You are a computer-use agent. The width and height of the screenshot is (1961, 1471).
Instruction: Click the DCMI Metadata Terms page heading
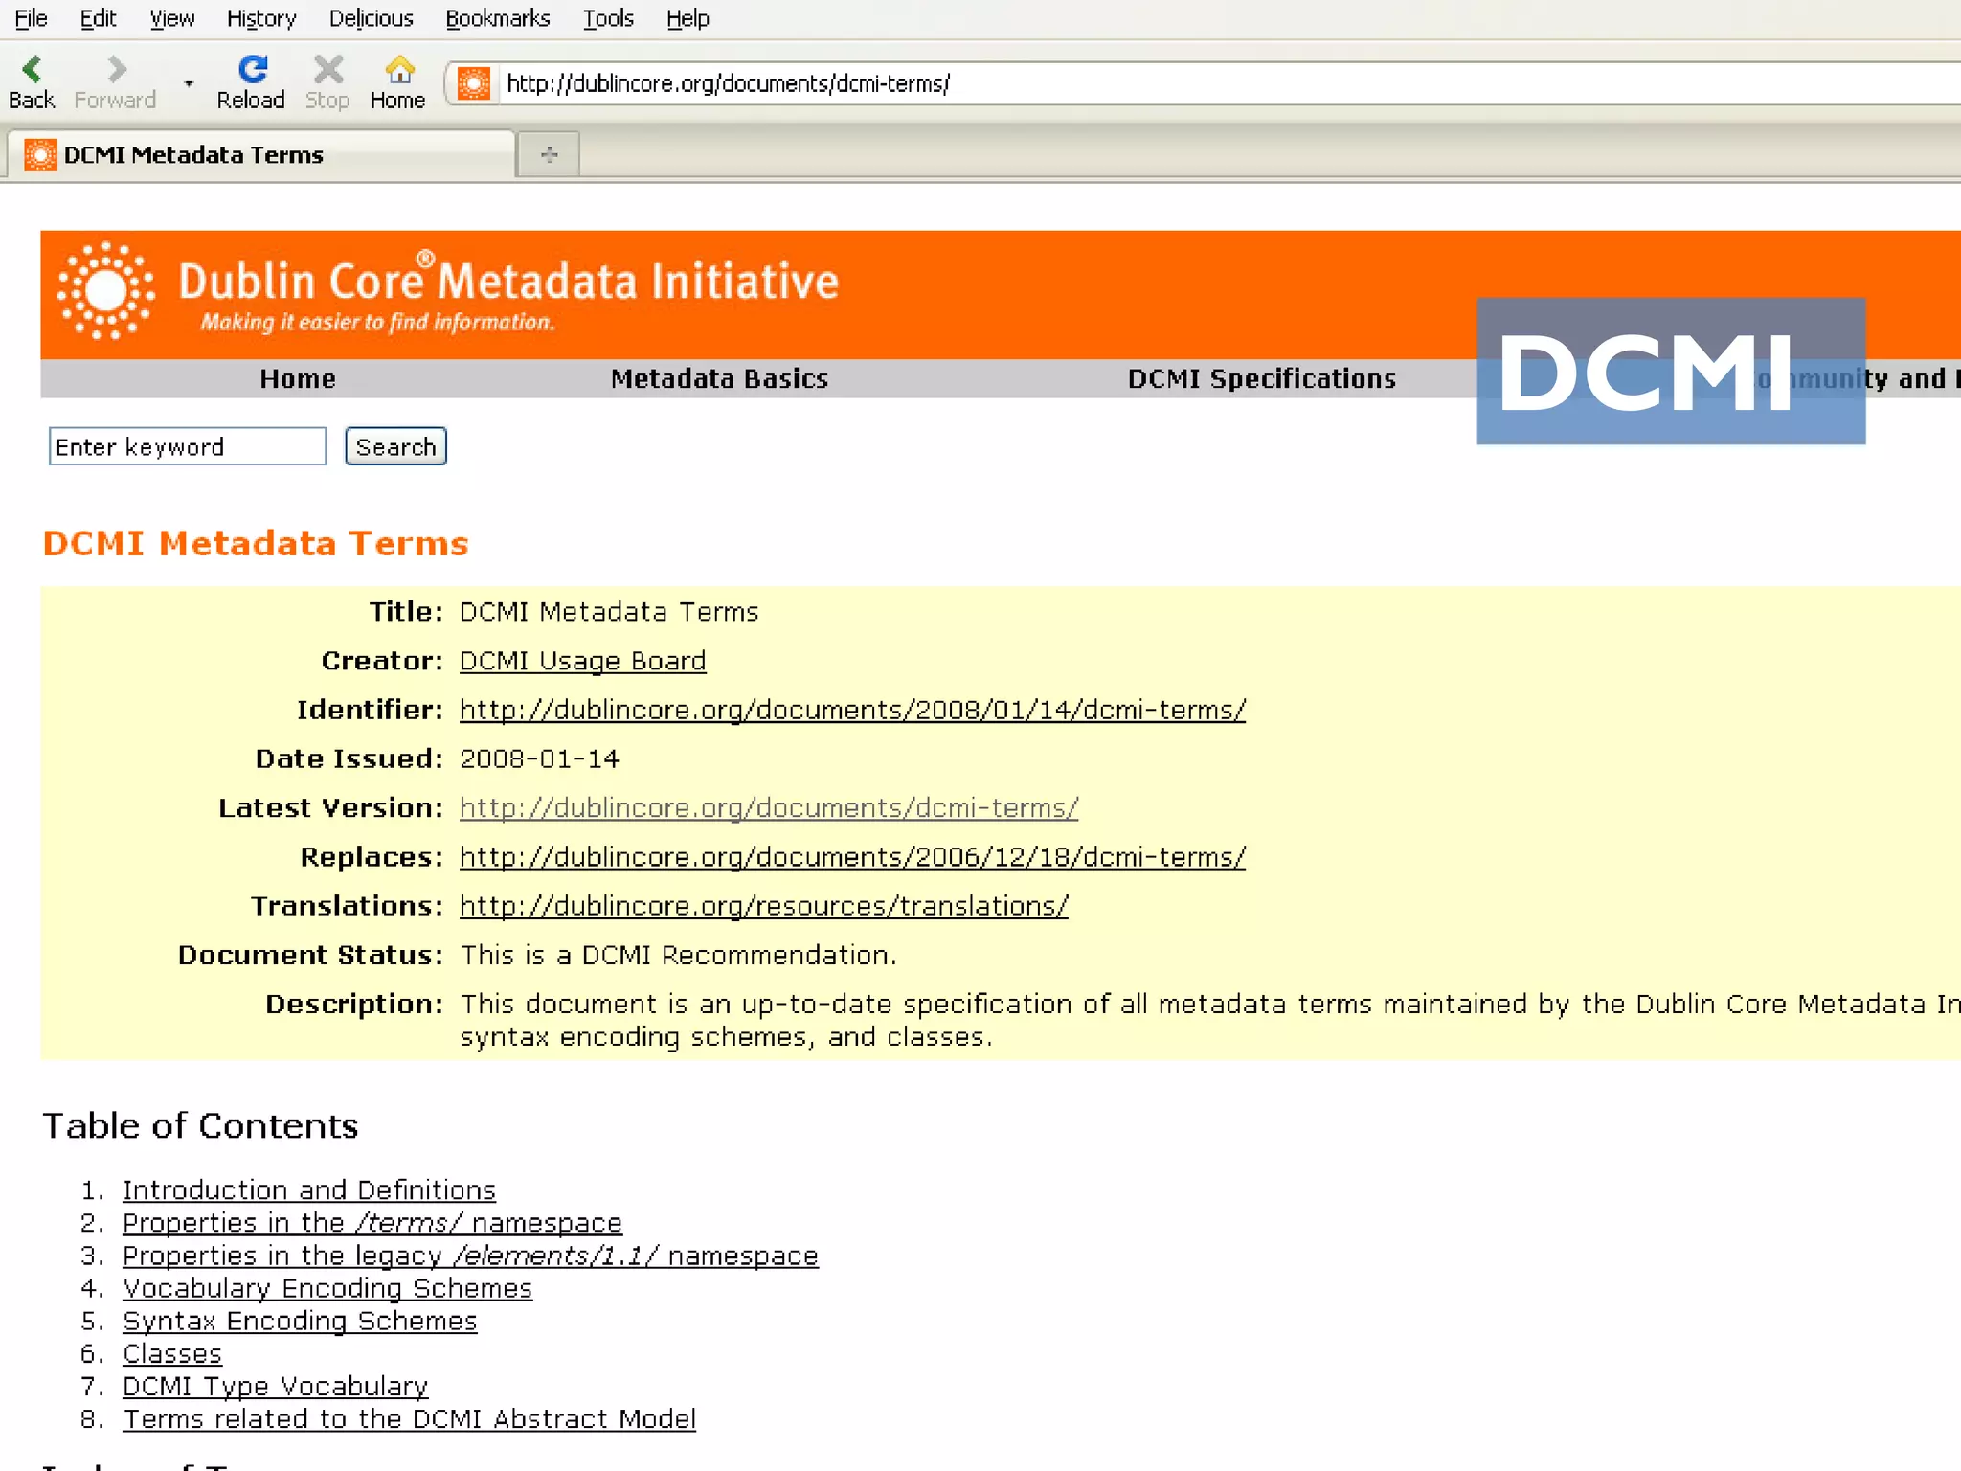(256, 543)
